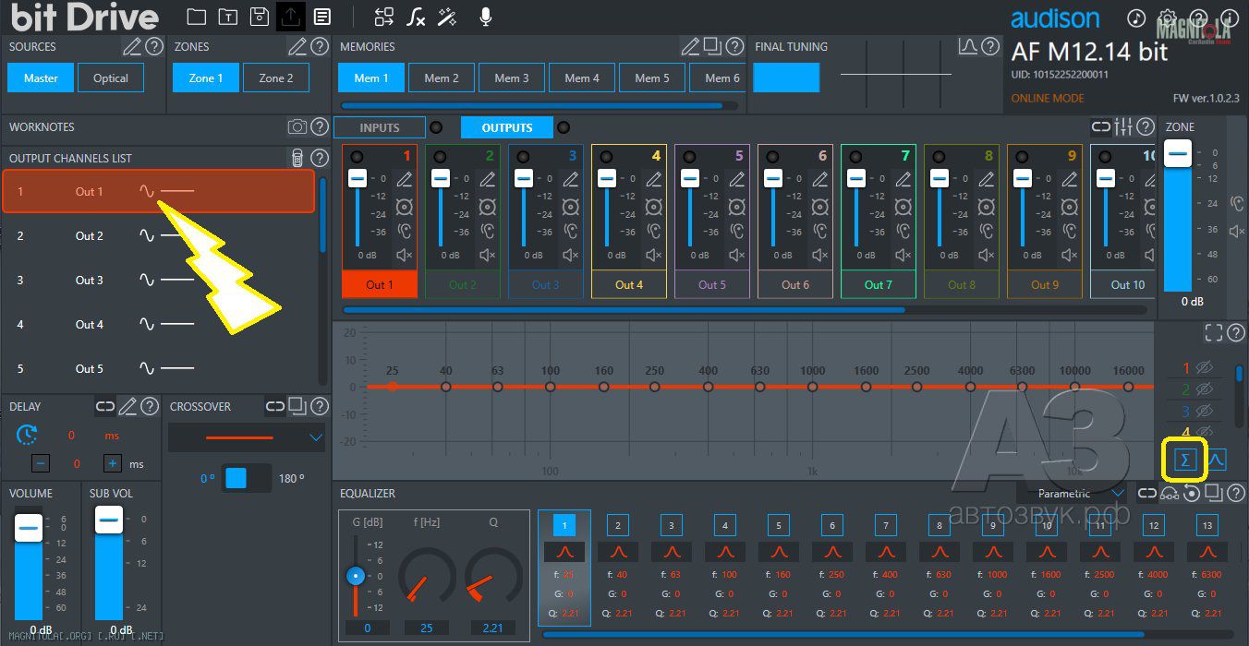Viewport: 1249px width, 646px height.
Task: Click the blue Final Tuning button
Action: 786,78
